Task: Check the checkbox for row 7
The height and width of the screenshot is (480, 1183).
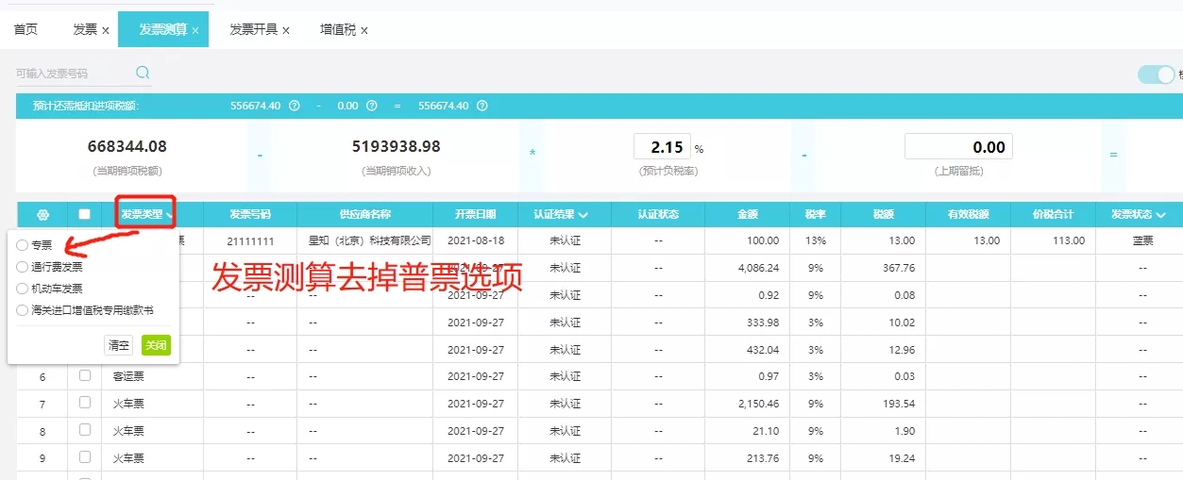Action: (85, 402)
